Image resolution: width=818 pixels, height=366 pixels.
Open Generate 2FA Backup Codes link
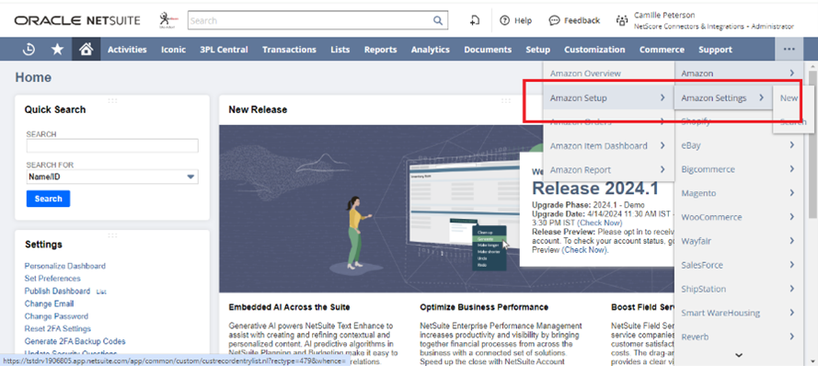[x=75, y=341]
